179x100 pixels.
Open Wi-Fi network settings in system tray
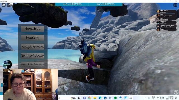click(x=158, y=98)
